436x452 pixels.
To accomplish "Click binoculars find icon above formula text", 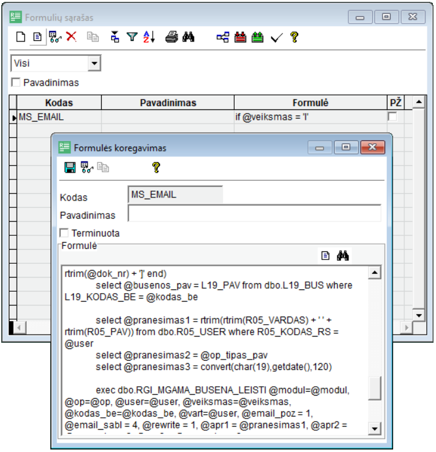I will point(343,255).
